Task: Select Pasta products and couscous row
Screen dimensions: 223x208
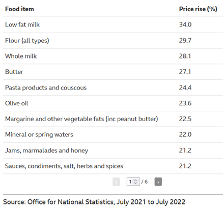Action: tap(113, 87)
